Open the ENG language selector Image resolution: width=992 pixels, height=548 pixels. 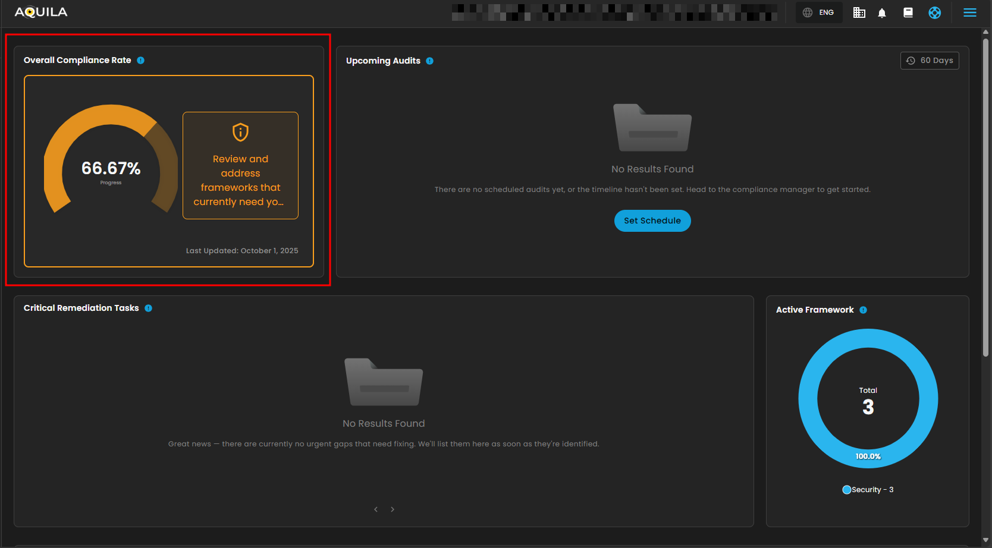819,12
